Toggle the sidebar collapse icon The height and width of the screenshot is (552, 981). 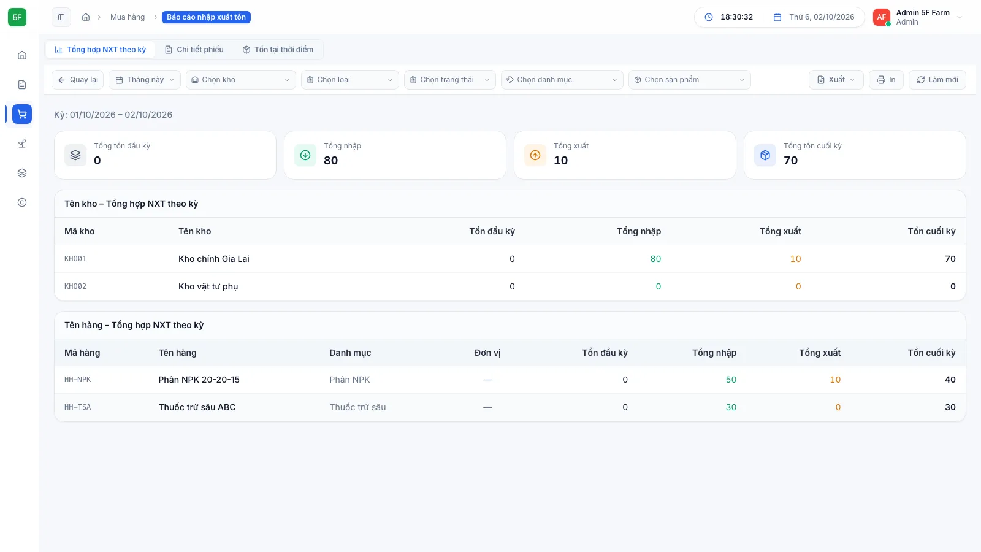tap(61, 17)
